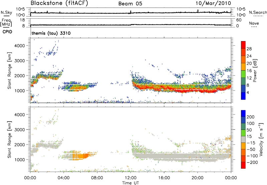Image resolution: width=267 pixels, height=185 pixels.
Task: Click the "N.Sky" legend label
Action: click(6, 12)
